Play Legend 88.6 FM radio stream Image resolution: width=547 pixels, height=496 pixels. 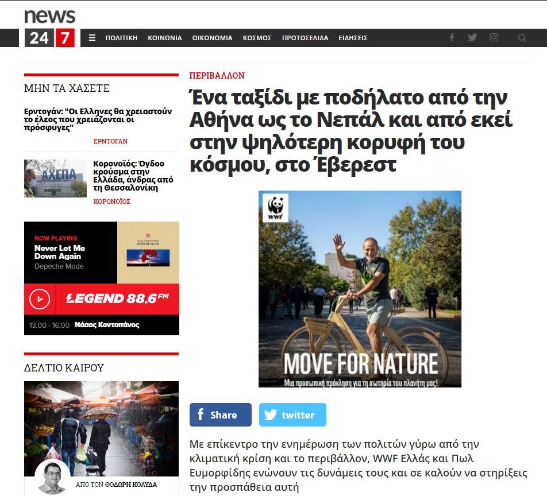click(40, 299)
